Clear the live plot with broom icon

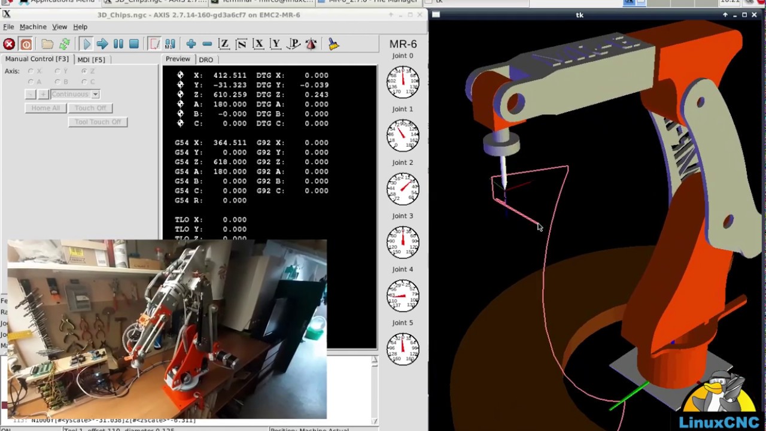point(333,44)
